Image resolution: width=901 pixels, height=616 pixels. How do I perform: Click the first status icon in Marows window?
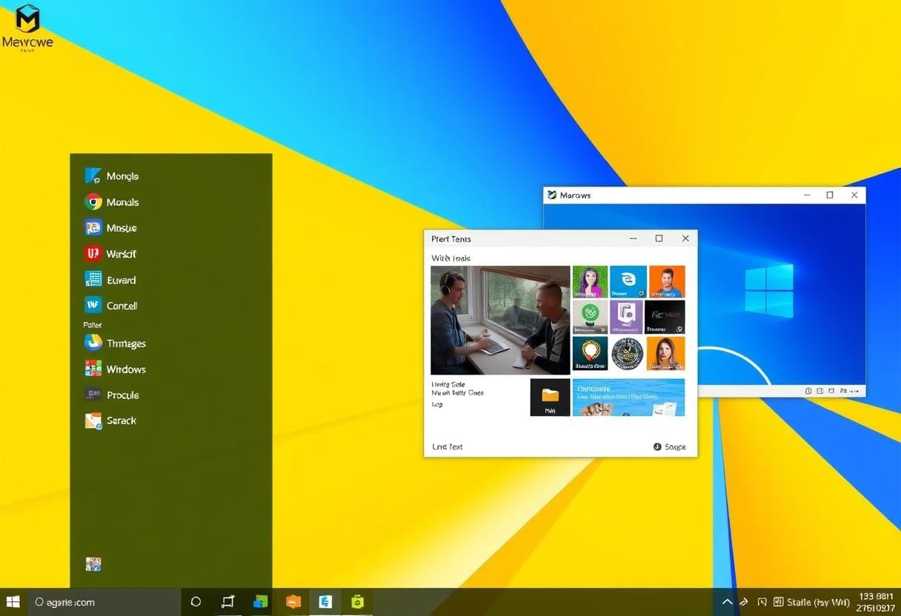coord(809,390)
